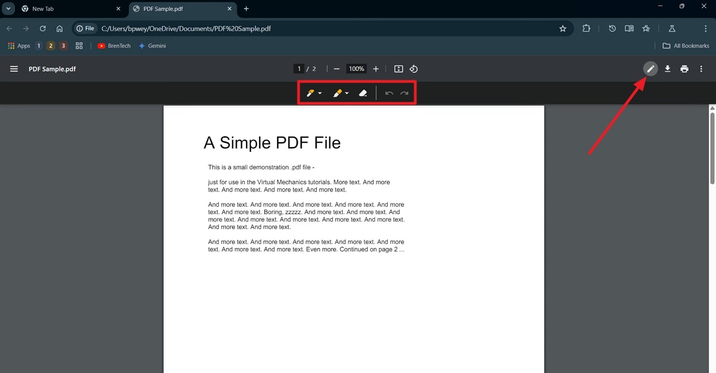
Task: Click the line "This is a small demonstration .pdf file -"
Action: 261,167
